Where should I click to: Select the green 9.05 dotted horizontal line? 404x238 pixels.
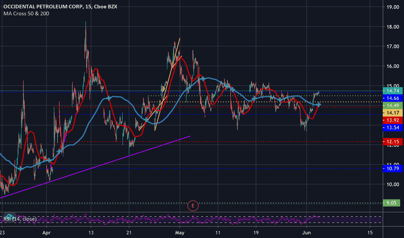coord(191,203)
